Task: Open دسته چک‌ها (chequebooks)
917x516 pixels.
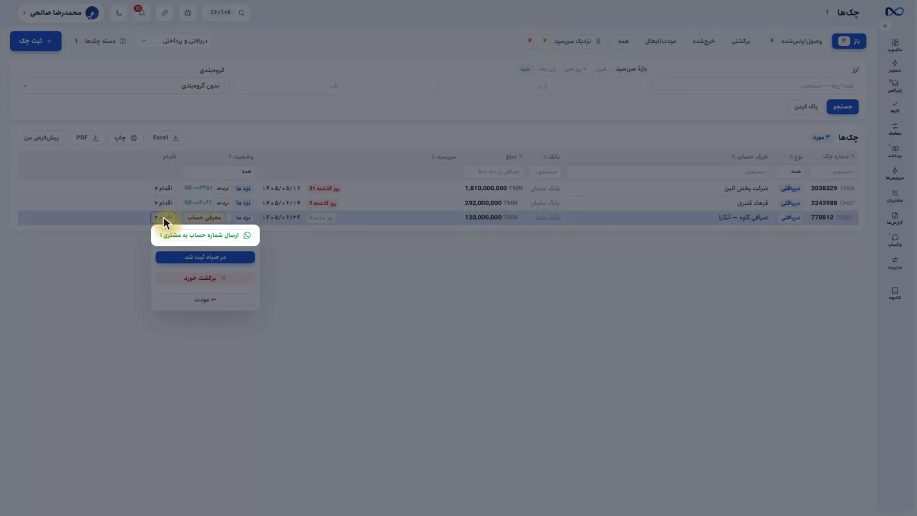Action: (x=101, y=41)
